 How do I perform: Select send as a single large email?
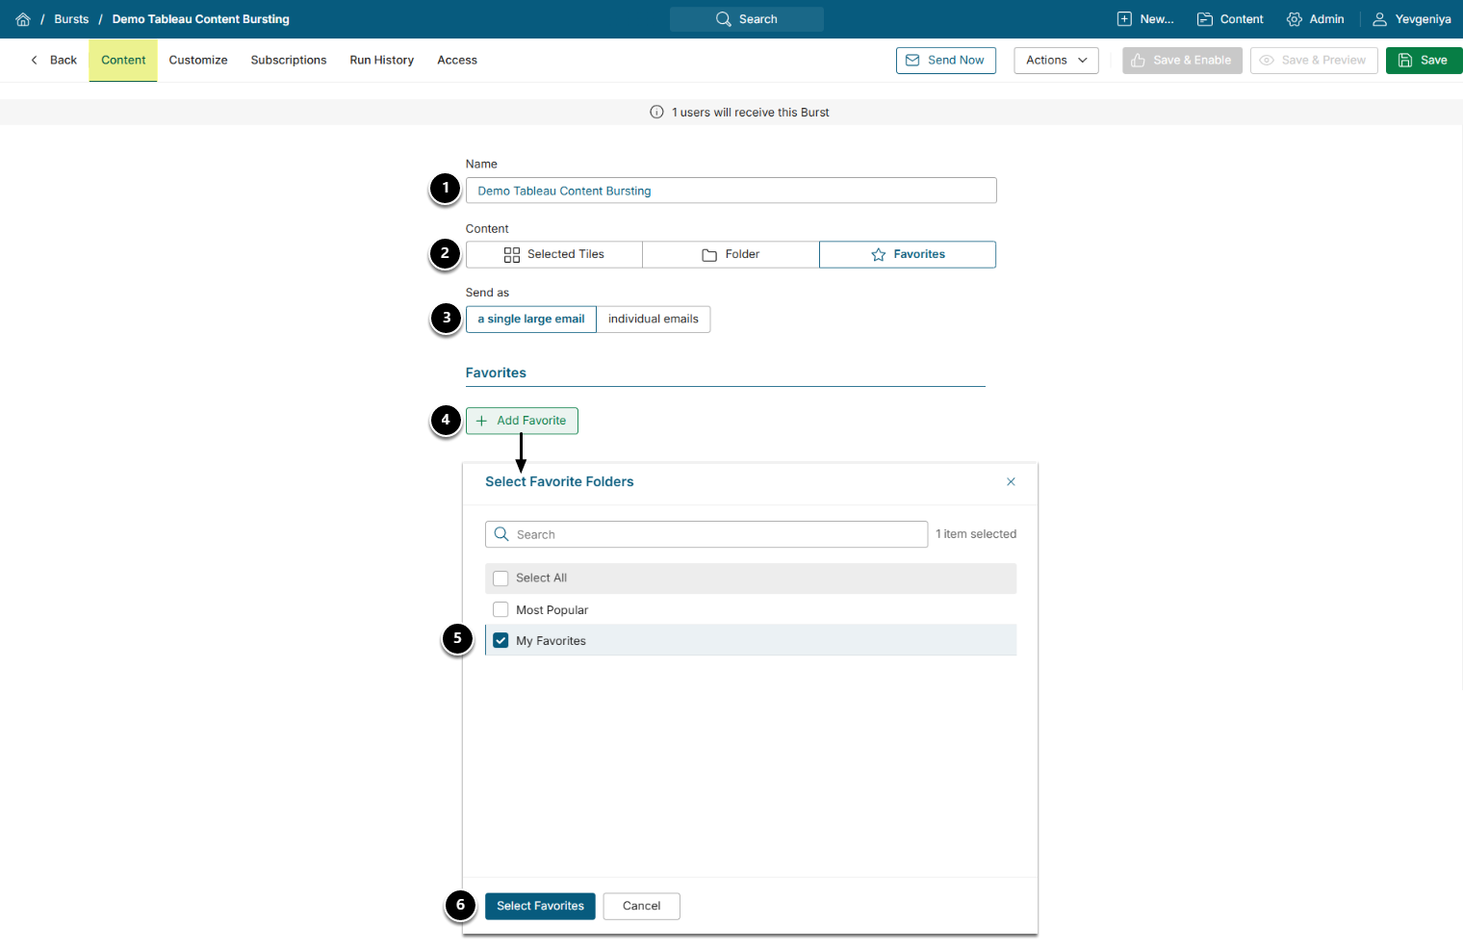[531, 319]
